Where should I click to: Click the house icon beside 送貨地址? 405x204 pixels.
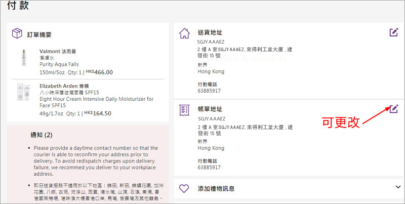185,33
